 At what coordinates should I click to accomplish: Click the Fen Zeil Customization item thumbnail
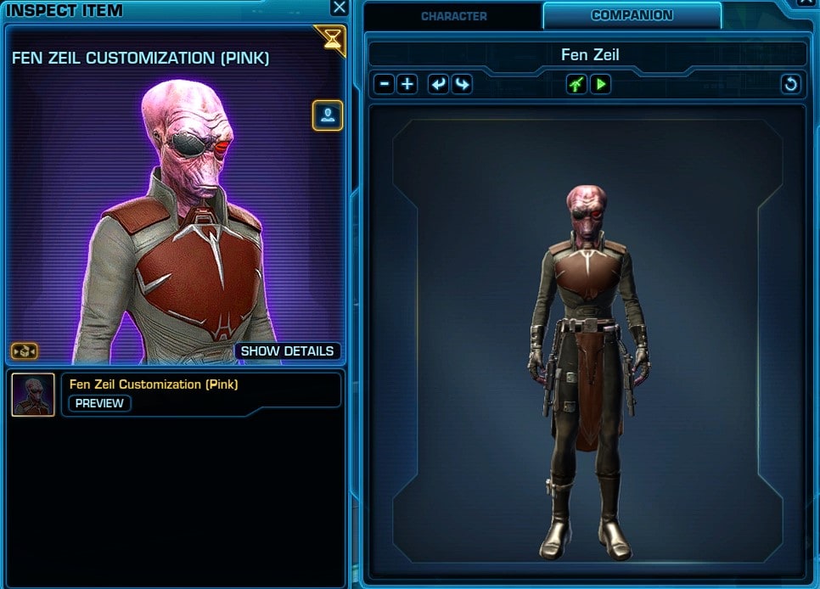click(33, 395)
